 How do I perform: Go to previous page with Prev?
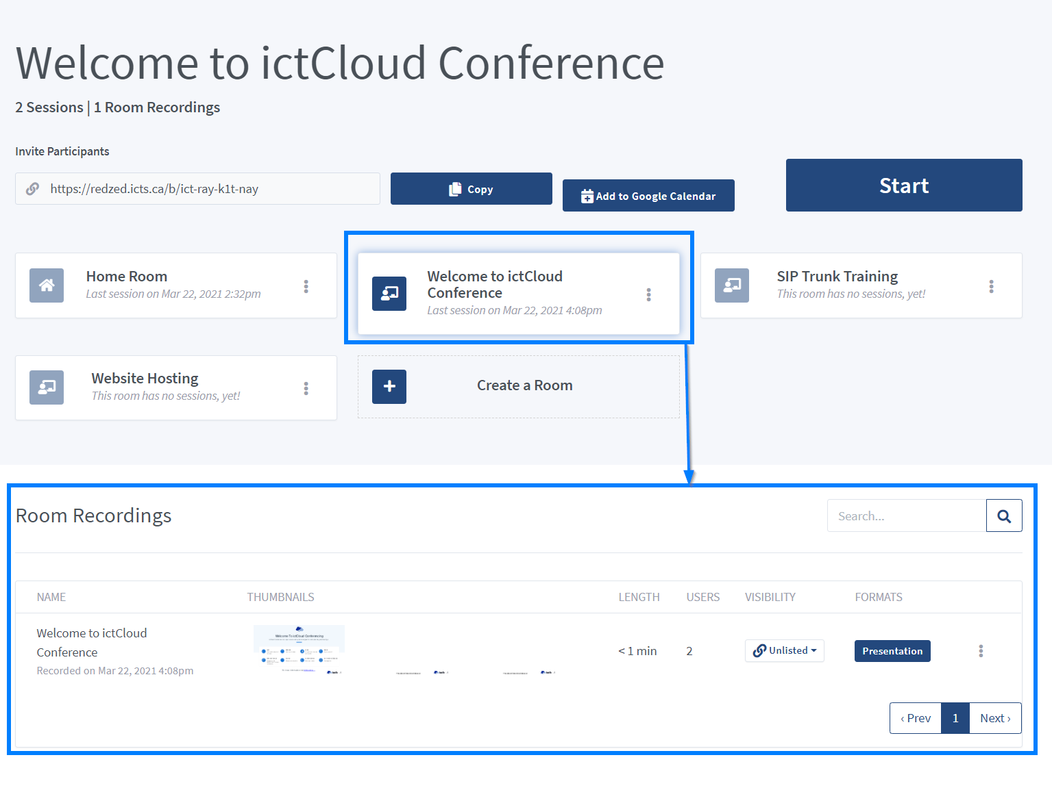tap(916, 718)
